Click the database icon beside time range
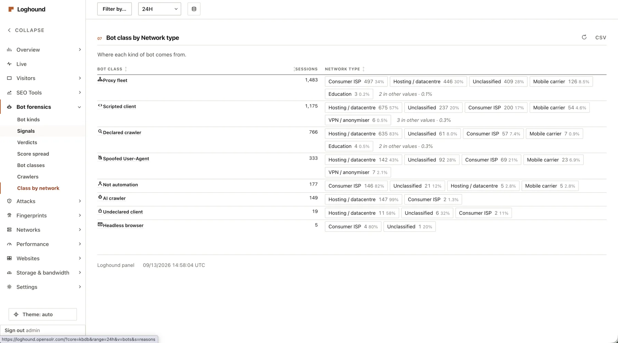618x343 pixels. [x=194, y=9]
